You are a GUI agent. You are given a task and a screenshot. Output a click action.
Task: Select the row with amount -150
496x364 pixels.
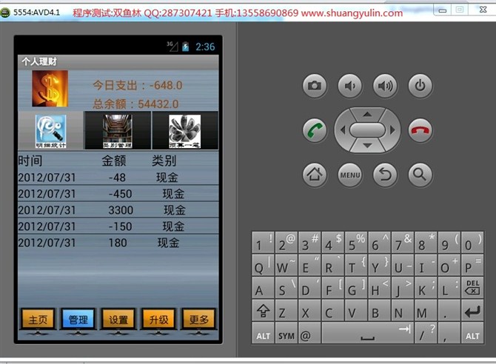coord(118,226)
